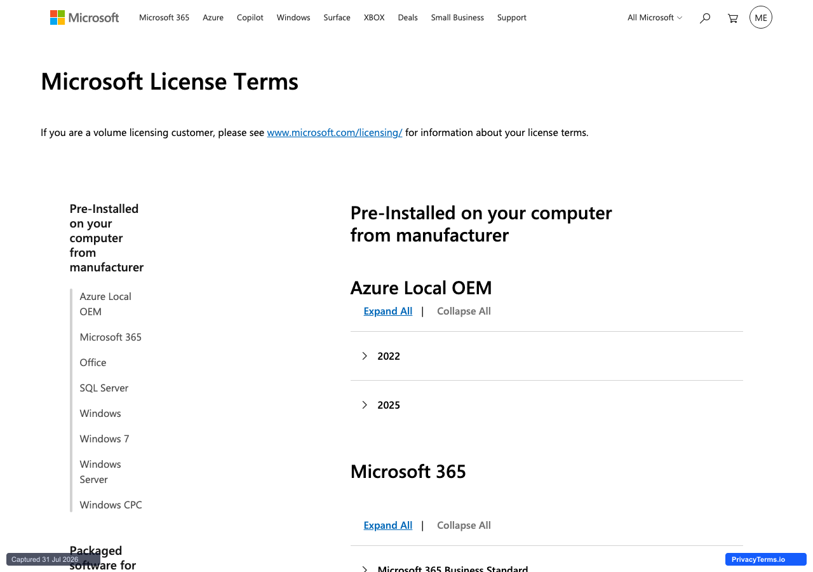This screenshot has height=572, width=813.
Task: Open the ME account avatar
Action: pos(761,17)
